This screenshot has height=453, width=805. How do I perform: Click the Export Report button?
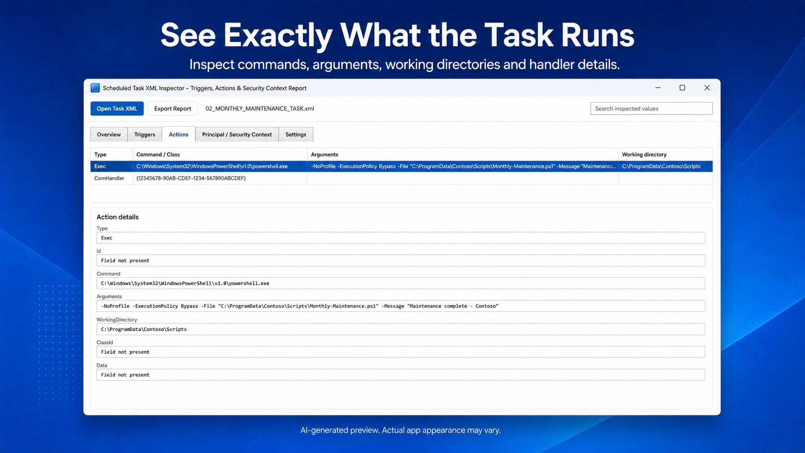[x=172, y=108]
